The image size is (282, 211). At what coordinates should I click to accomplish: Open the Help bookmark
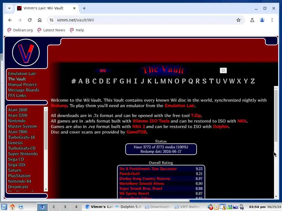pyautogui.click(x=77, y=30)
